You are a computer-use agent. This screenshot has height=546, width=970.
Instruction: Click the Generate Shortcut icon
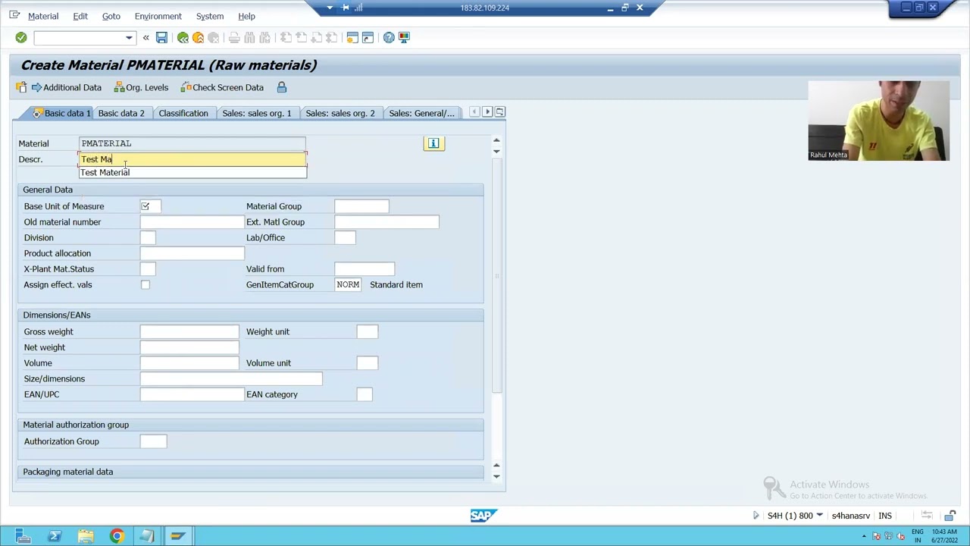368,37
